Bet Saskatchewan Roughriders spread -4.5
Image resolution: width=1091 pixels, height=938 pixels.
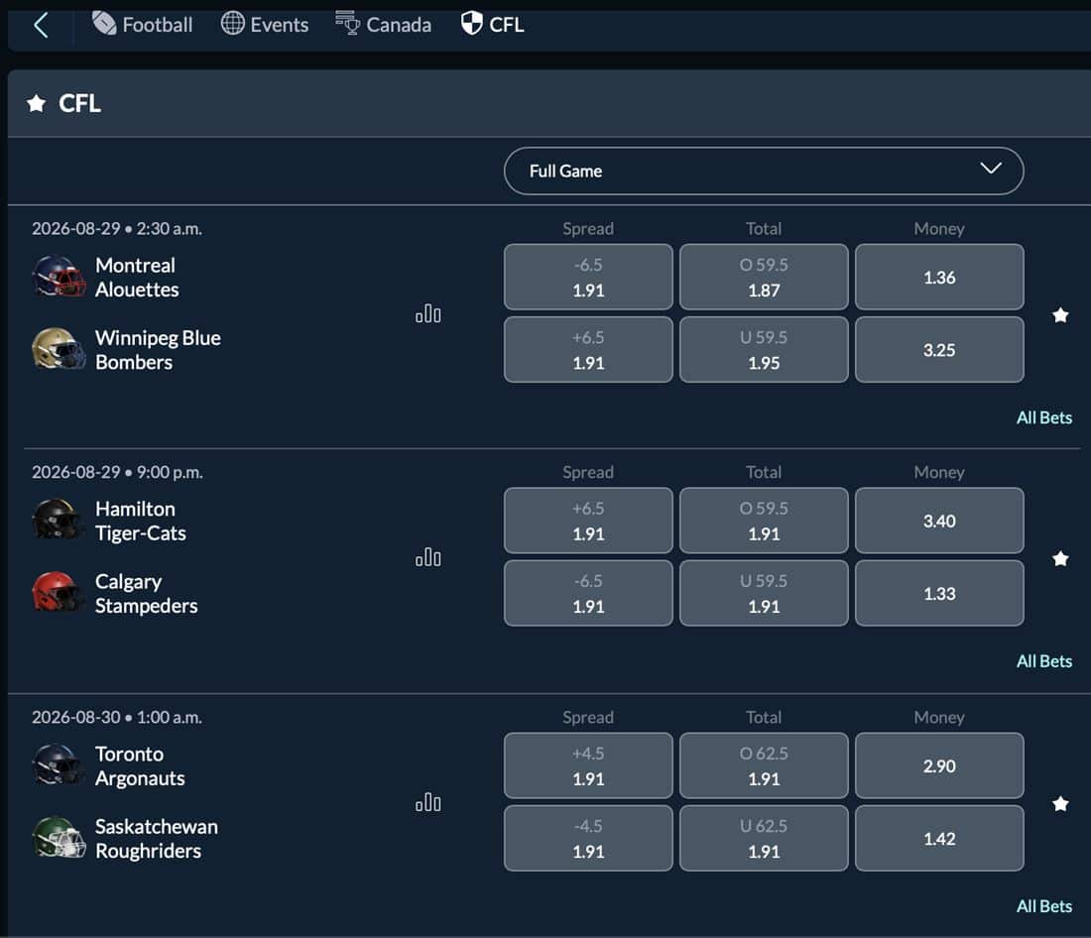[588, 838]
